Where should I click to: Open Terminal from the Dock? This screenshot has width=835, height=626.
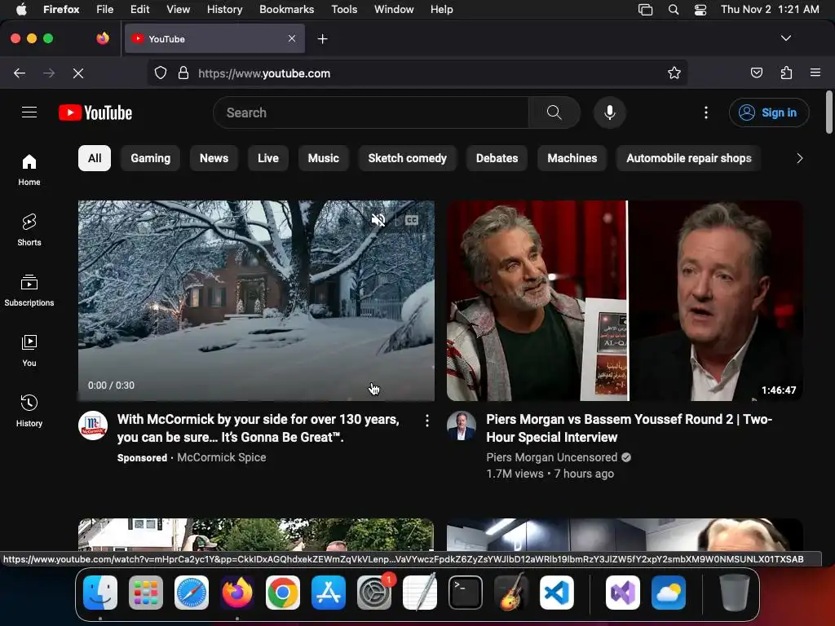(466, 592)
